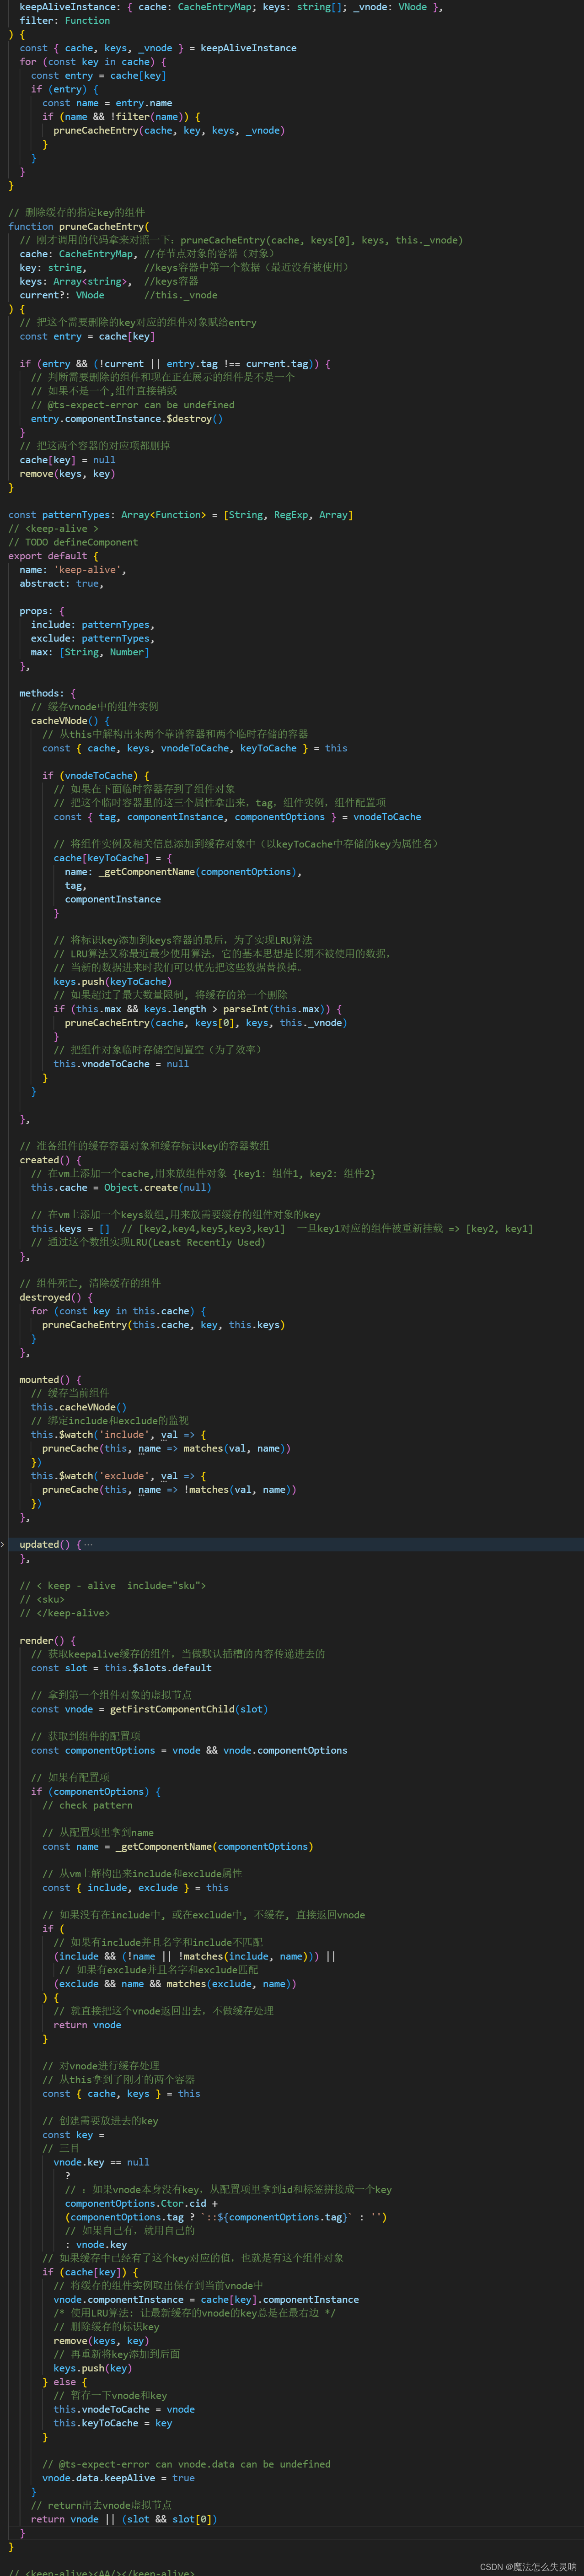
Task: Click the "export default {" line
Action: [53, 556]
